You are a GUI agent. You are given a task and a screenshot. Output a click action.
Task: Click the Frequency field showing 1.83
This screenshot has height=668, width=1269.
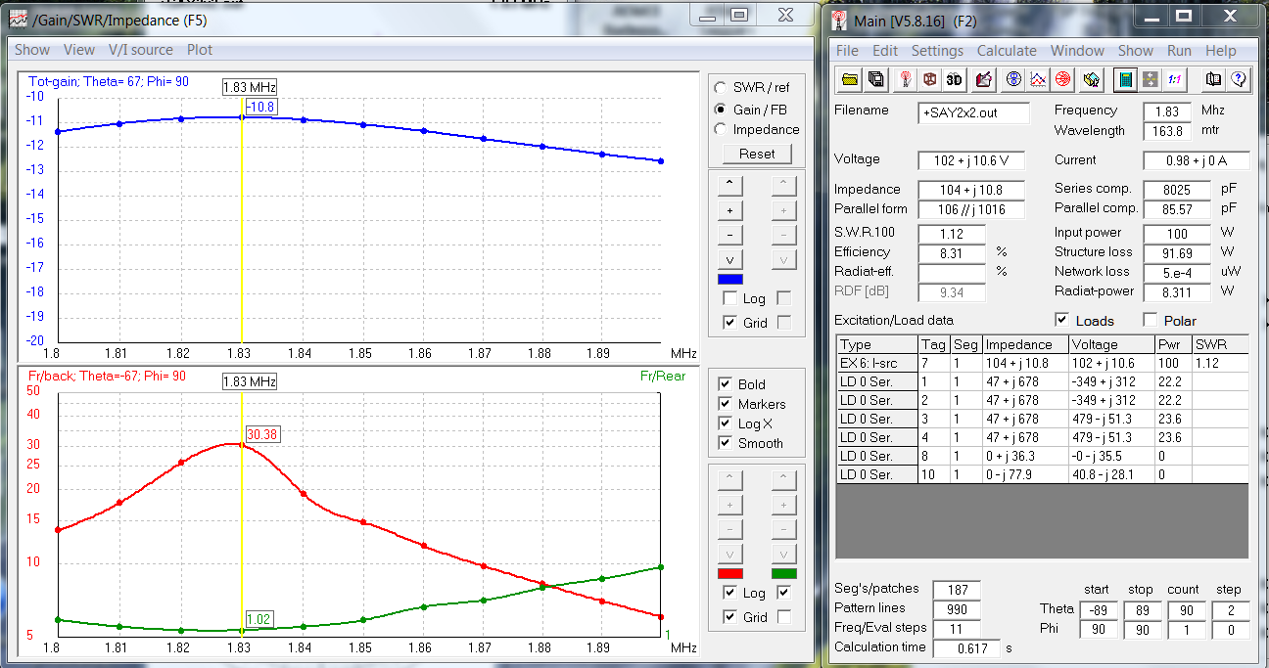click(x=1167, y=111)
